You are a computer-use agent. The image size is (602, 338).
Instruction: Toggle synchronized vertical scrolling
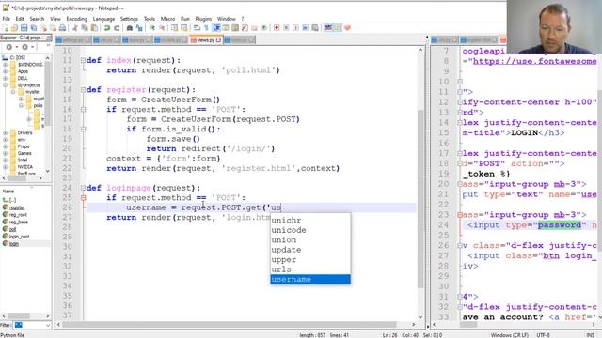click(174, 28)
